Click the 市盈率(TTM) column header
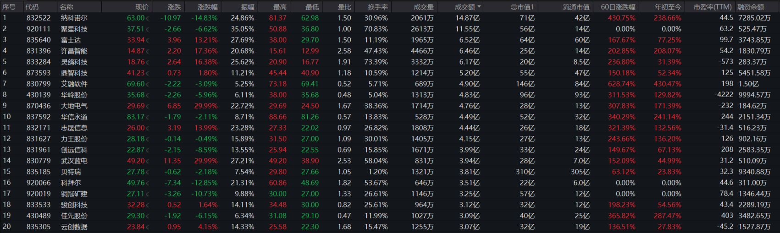 click(712, 7)
